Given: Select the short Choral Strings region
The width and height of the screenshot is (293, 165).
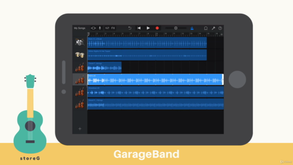Looking at the screenshot, I should [105, 67].
